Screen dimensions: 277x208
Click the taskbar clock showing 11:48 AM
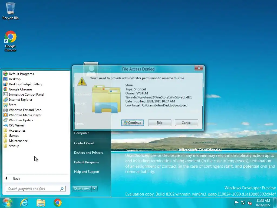coord(263,203)
